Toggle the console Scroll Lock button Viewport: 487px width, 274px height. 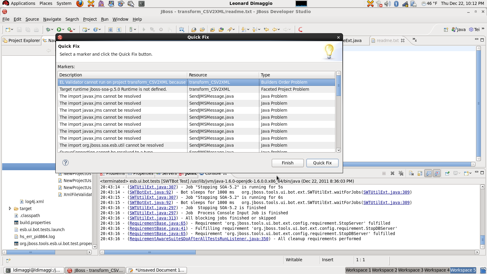tap(420, 173)
